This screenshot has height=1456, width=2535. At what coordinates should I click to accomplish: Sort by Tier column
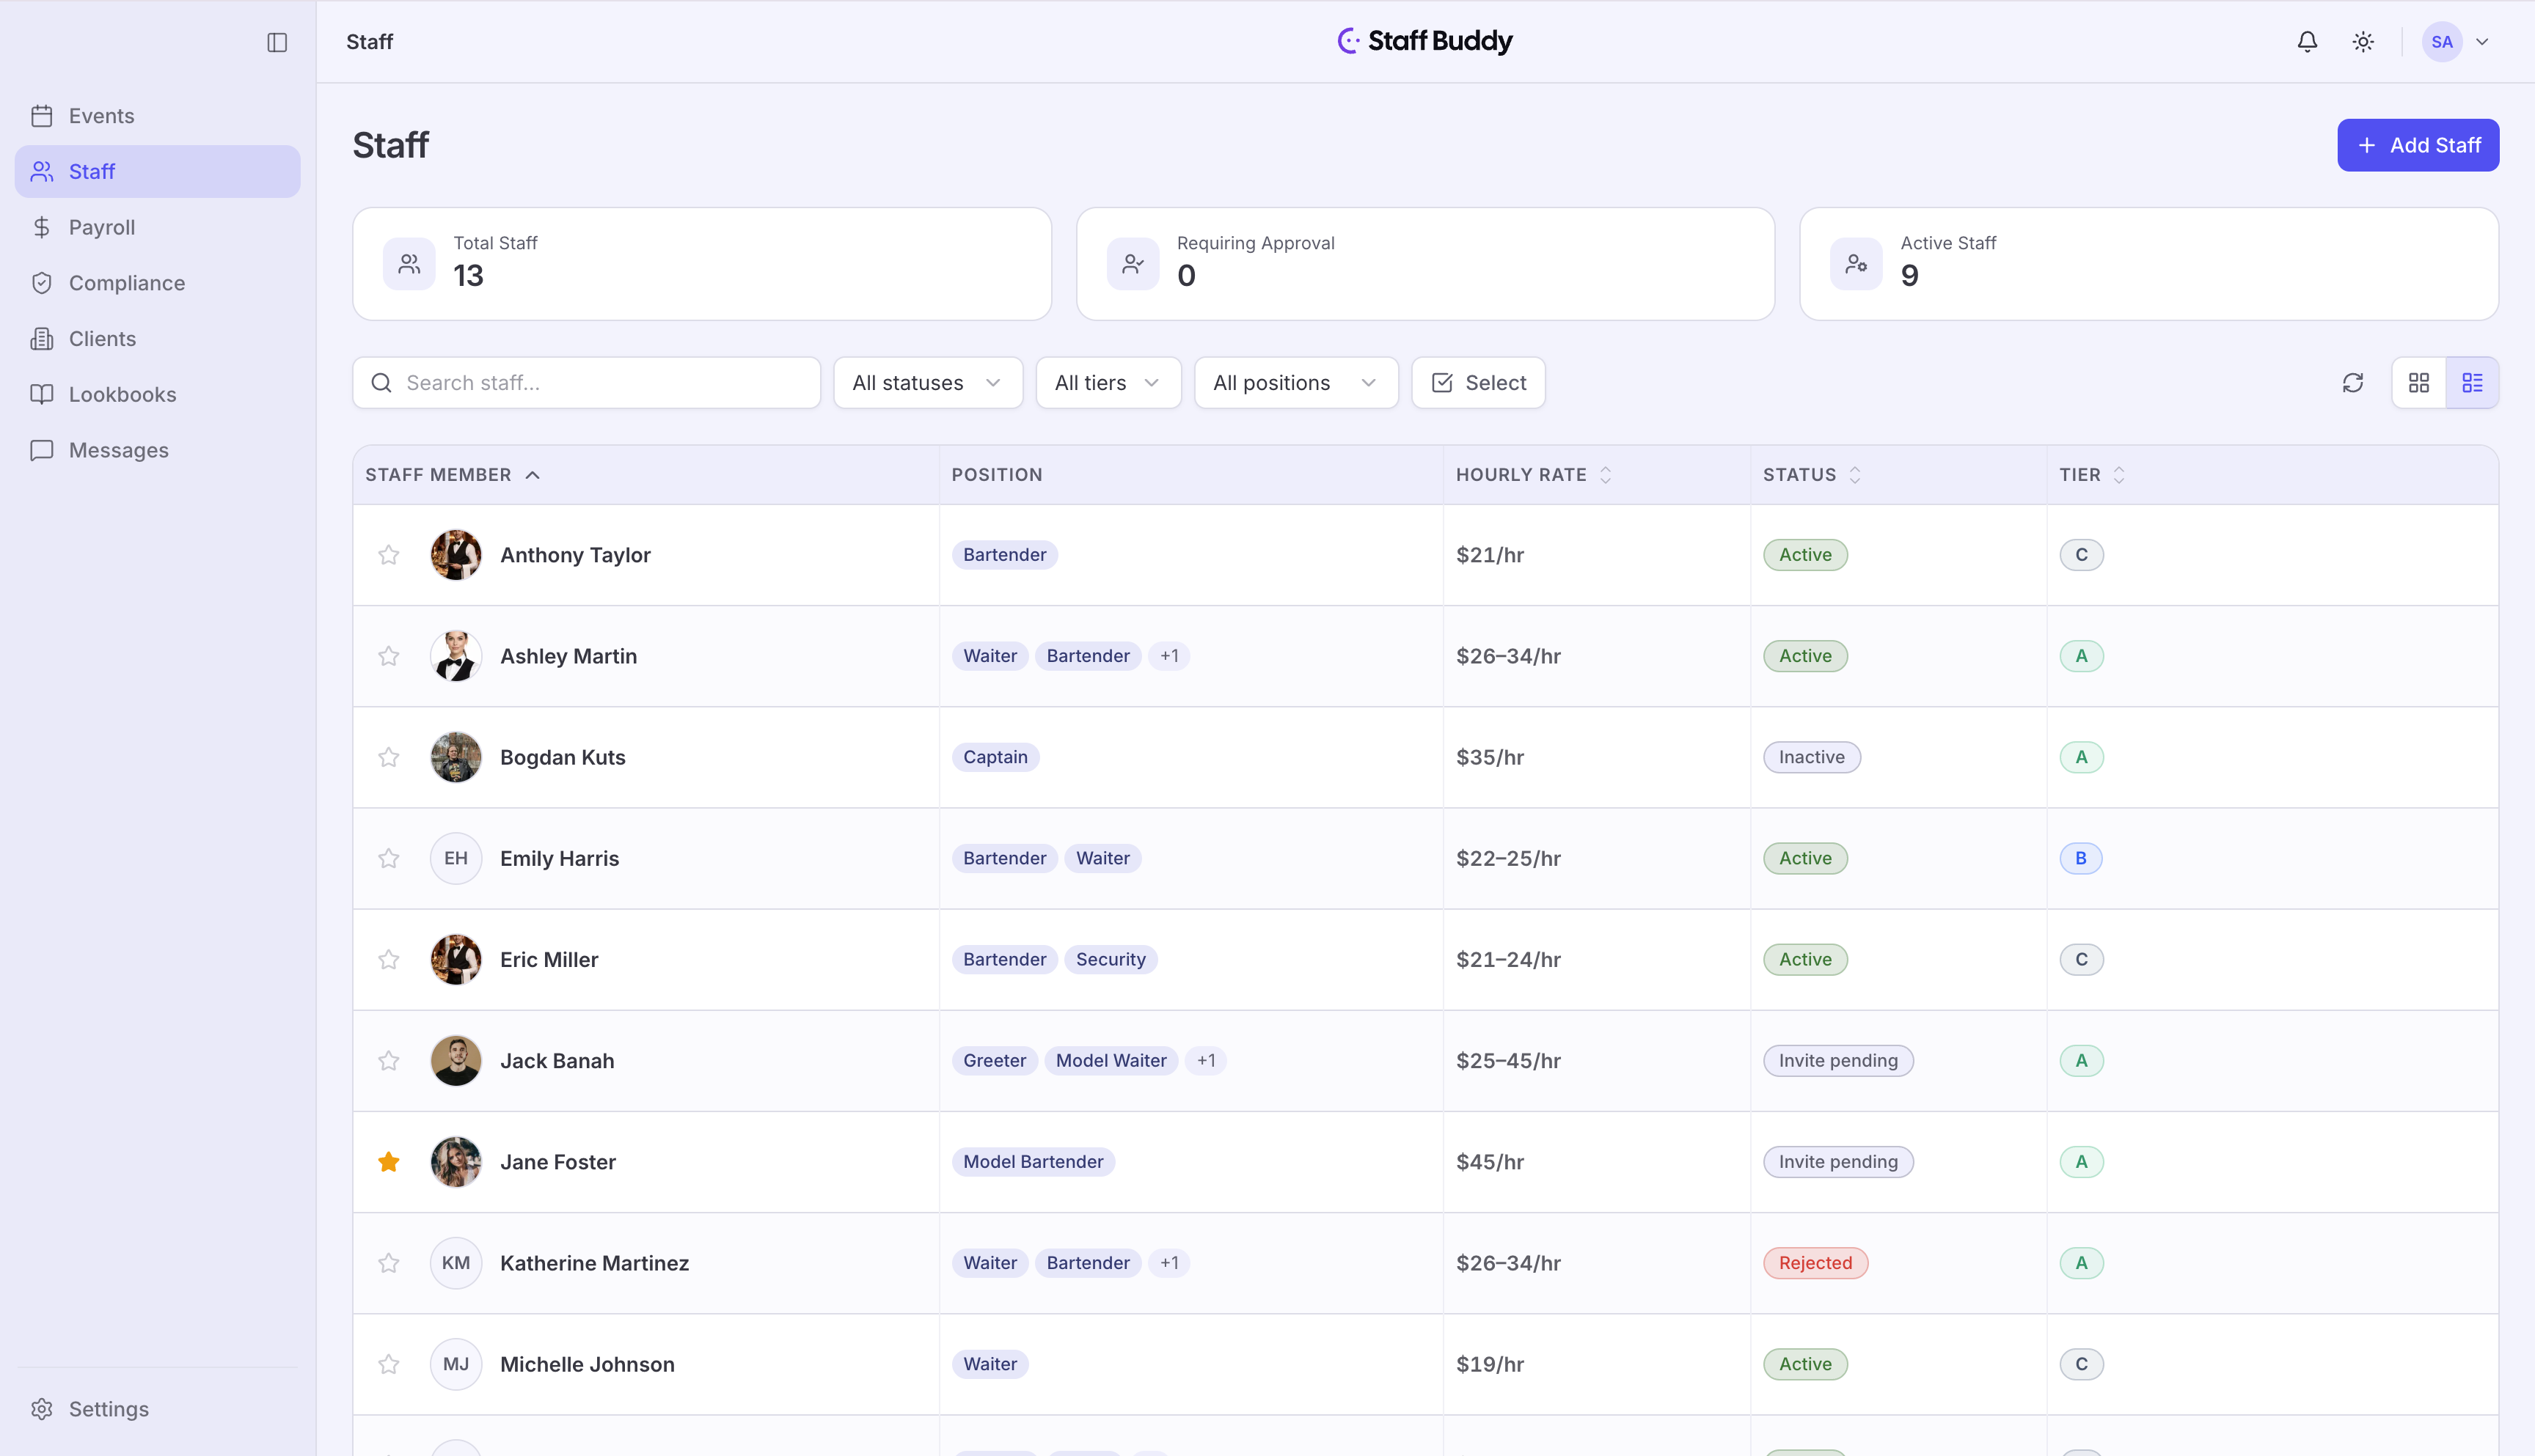(2092, 475)
